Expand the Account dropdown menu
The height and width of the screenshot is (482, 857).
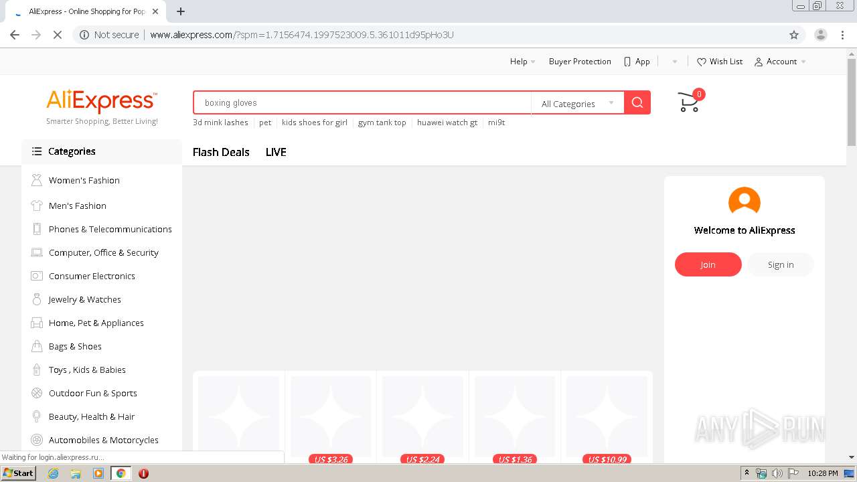pyautogui.click(x=781, y=62)
